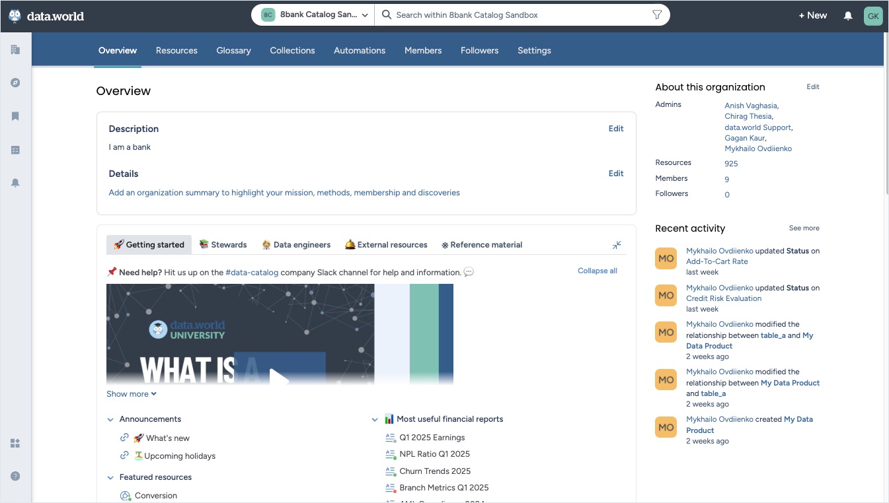Switch to the Followers tab
Screen dimensions: 889x503
(480, 50)
